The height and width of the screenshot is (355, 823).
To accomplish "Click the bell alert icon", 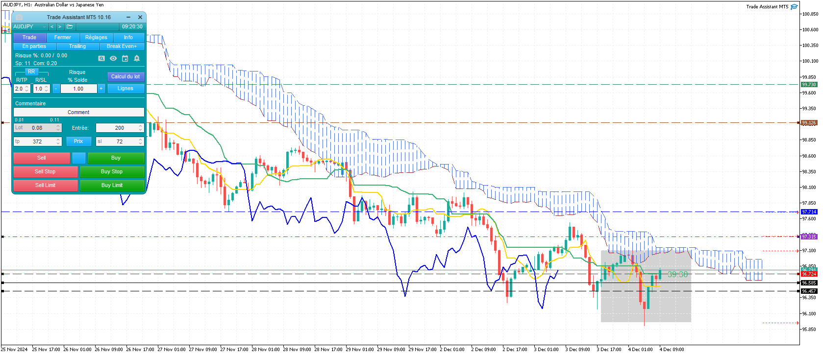I will pos(137,58).
